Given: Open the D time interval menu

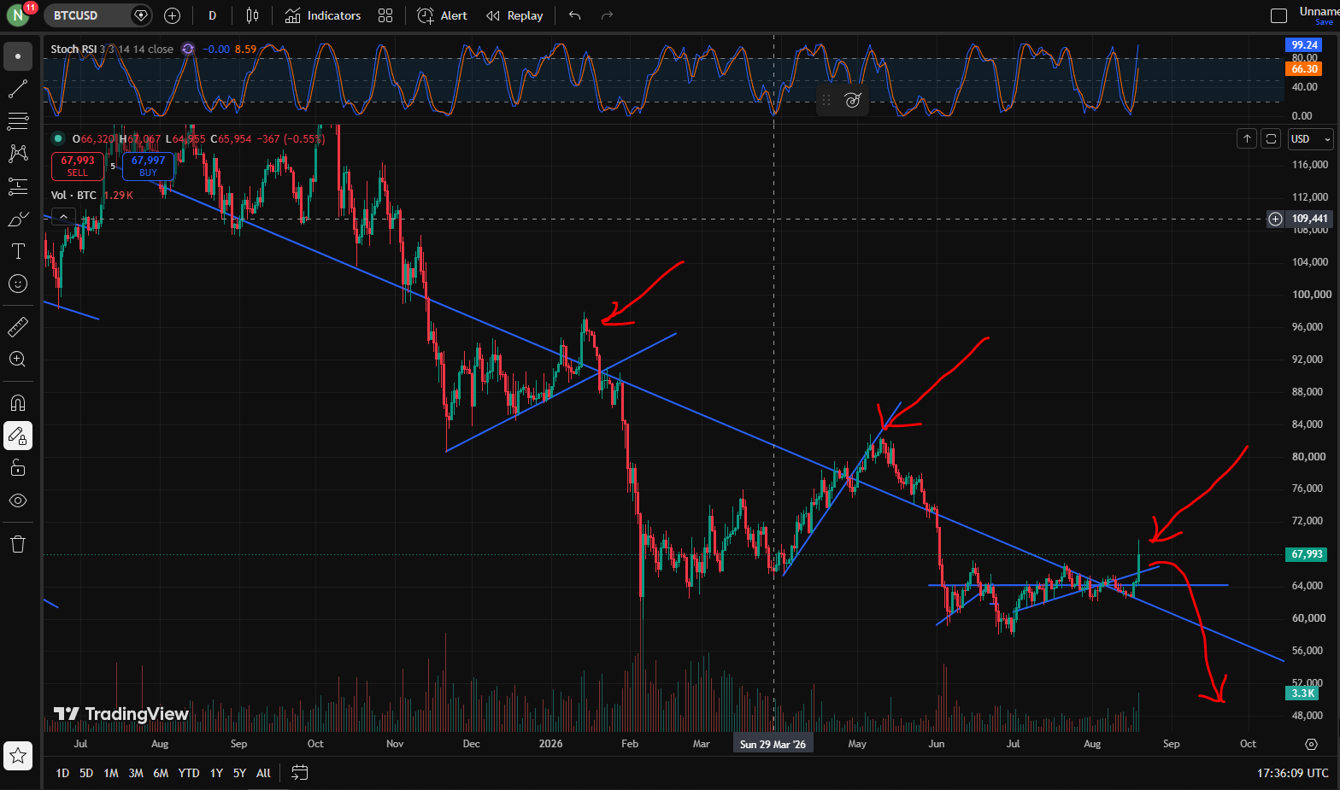Looking at the screenshot, I should click(212, 15).
